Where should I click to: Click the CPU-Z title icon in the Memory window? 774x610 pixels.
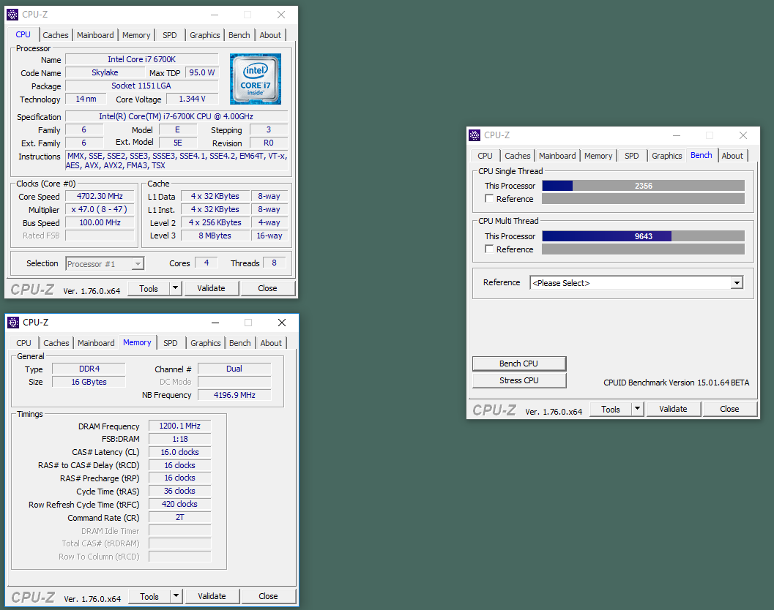click(x=13, y=323)
